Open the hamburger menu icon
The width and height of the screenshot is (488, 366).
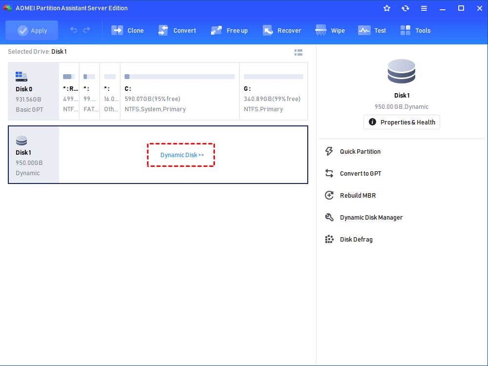[424, 8]
